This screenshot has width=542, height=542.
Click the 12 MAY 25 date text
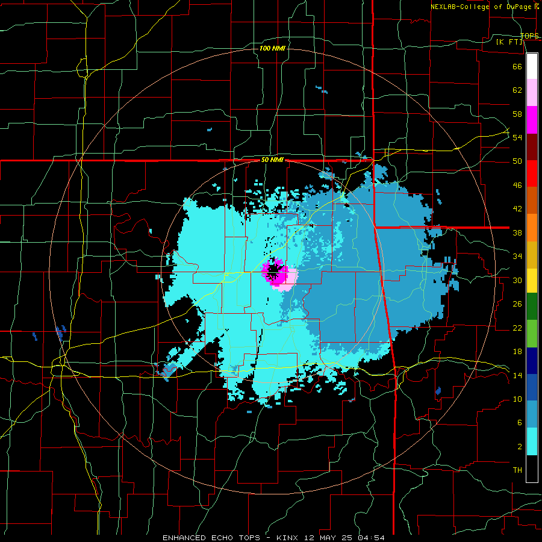pyautogui.click(x=329, y=538)
